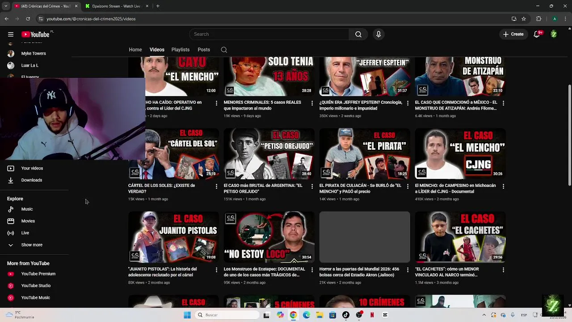Open options menu for Jeffrey Epstein video

[408, 103]
